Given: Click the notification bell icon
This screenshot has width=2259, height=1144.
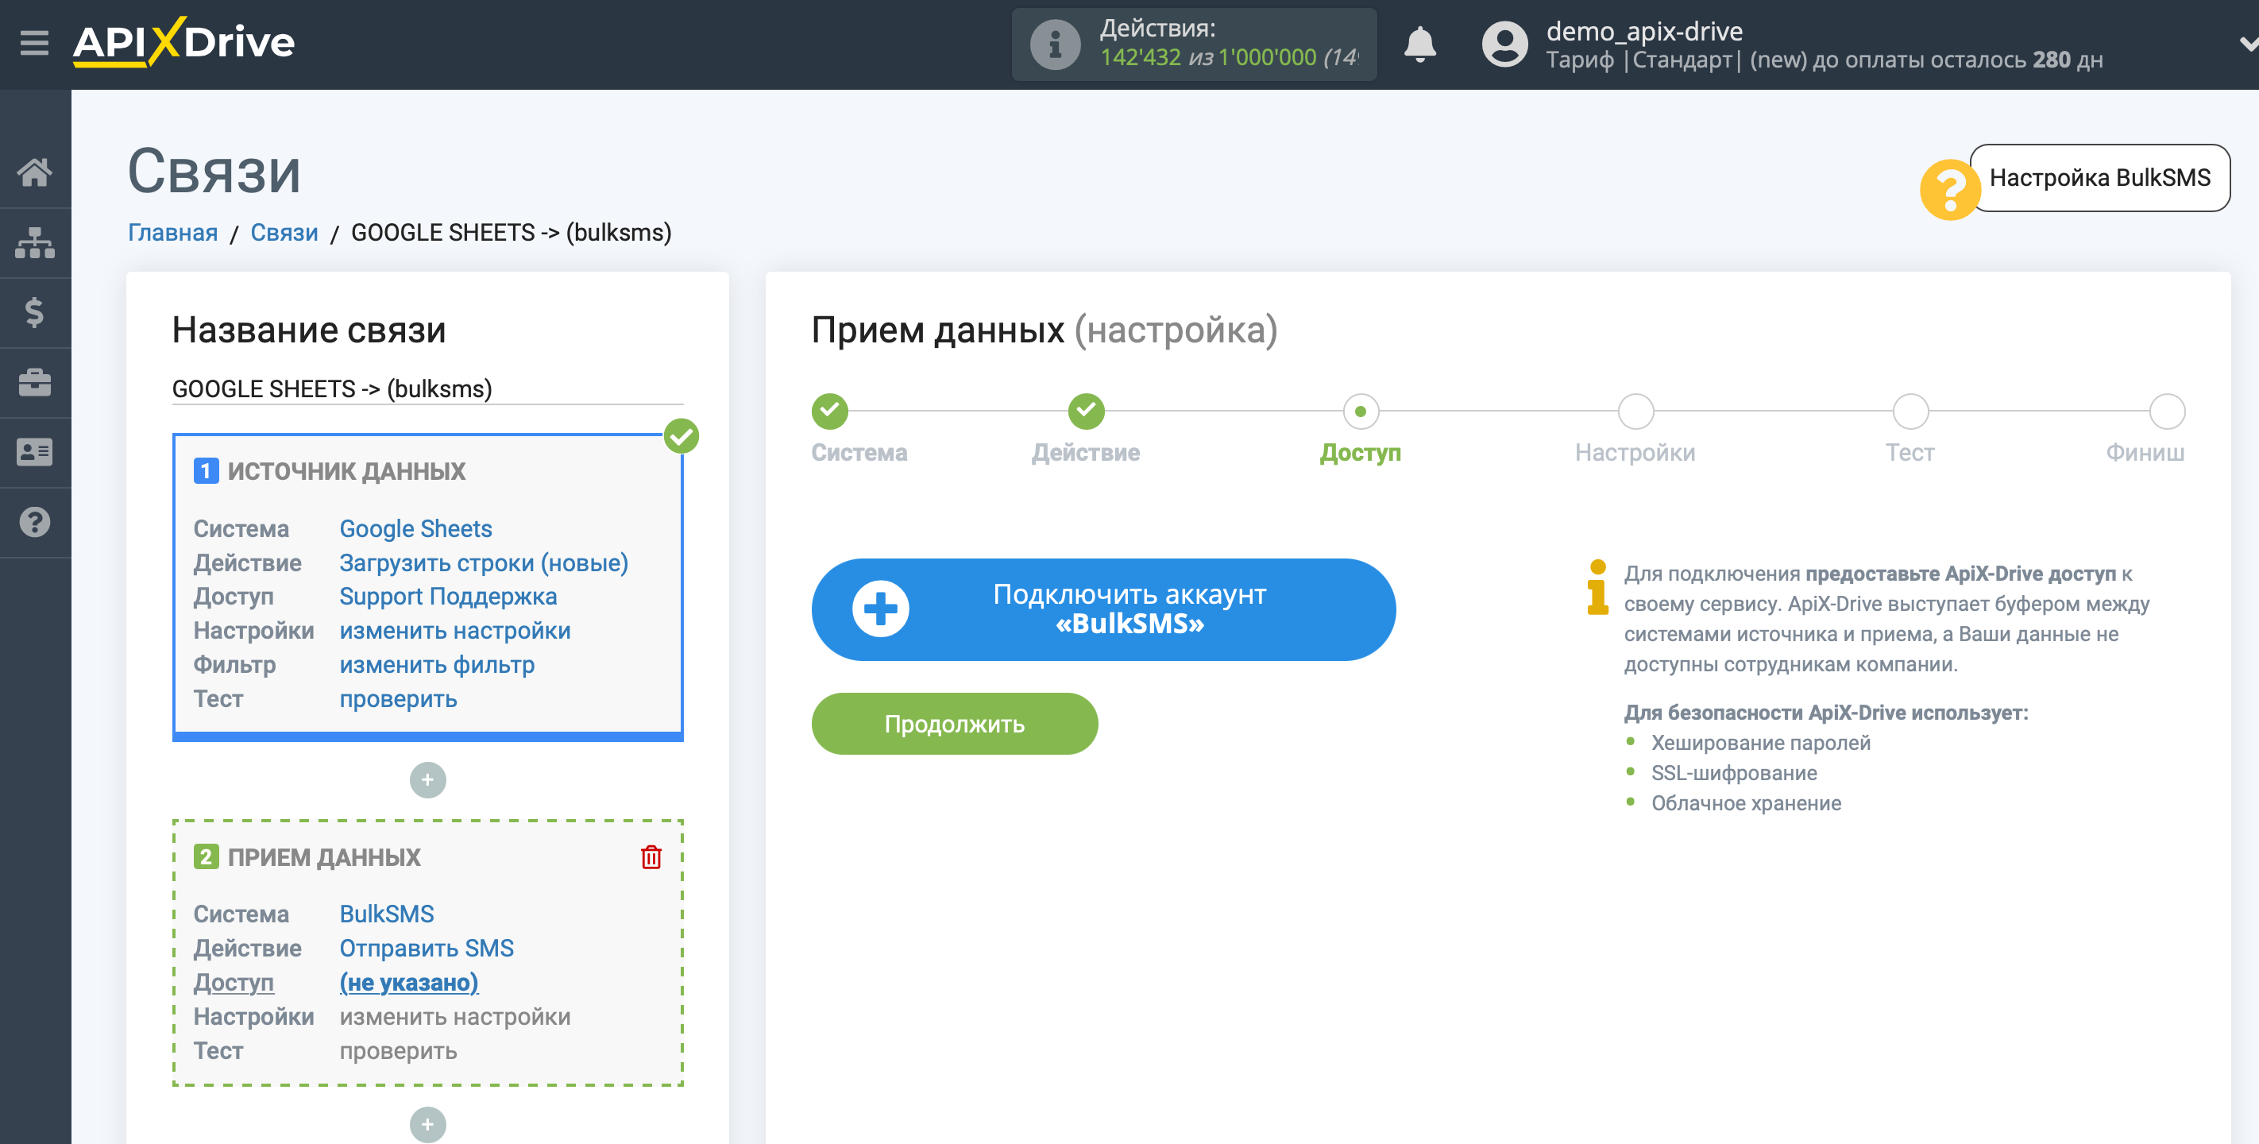Looking at the screenshot, I should pyautogui.click(x=1422, y=44).
